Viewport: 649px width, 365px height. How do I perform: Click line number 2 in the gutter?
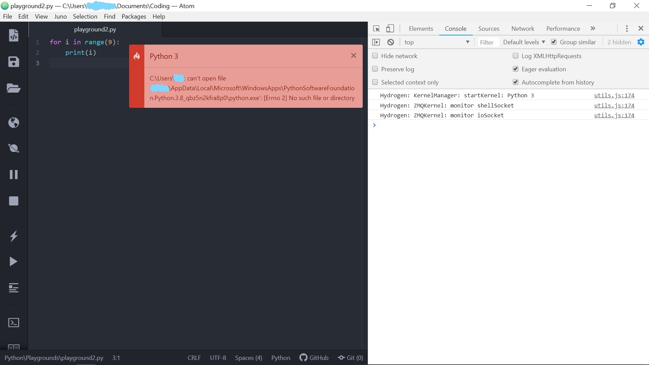pyautogui.click(x=38, y=52)
